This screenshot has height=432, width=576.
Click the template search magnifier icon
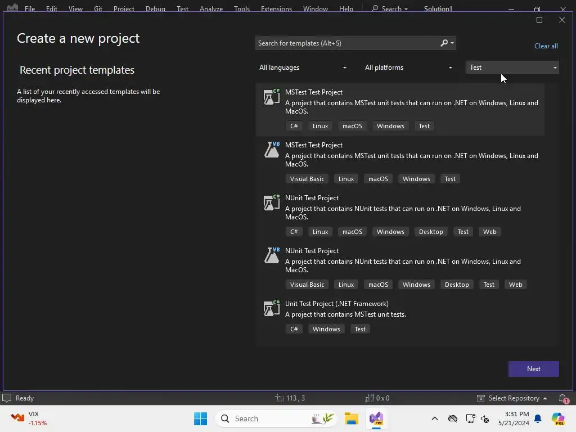444,43
